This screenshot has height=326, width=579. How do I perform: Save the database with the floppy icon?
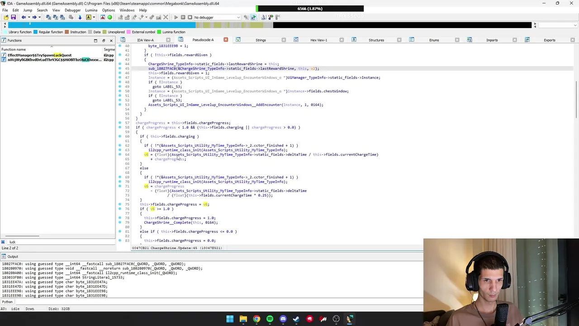13,17
